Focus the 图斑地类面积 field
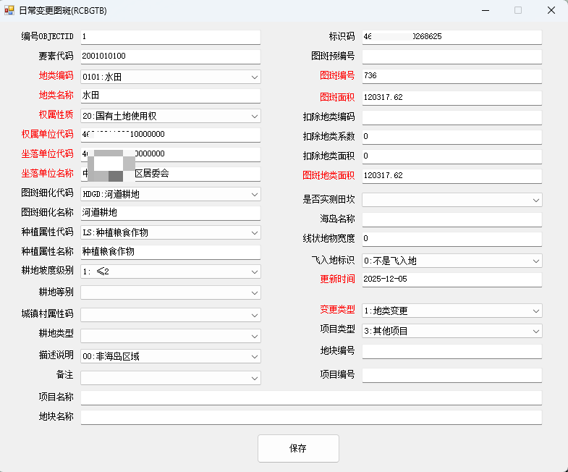The height and width of the screenshot is (472, 568). click(x=452, y=176)
